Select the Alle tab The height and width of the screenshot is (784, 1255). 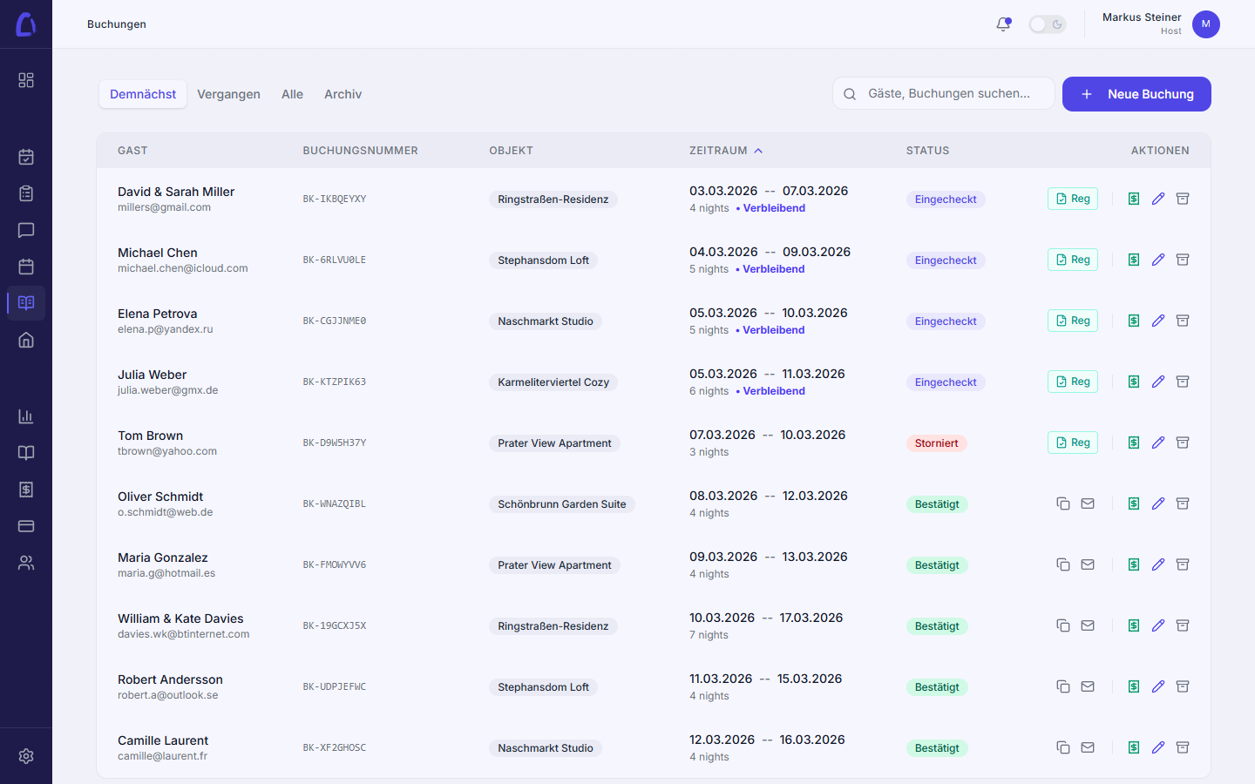pos(292,94)
